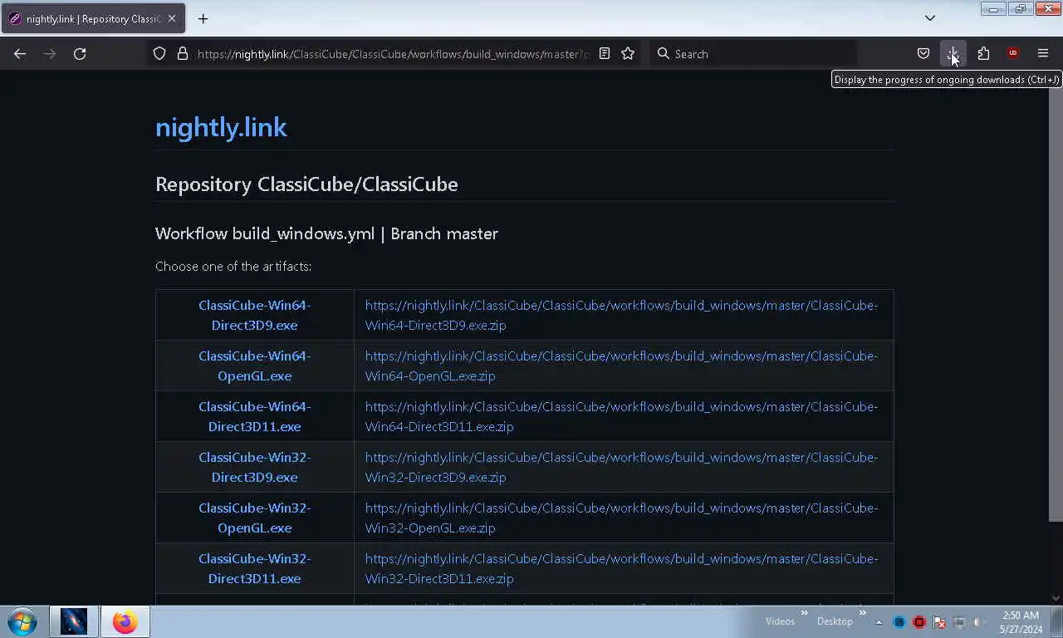Download ClassiCube-Win32-OpenGL.exe artifact

pos(254,518)
